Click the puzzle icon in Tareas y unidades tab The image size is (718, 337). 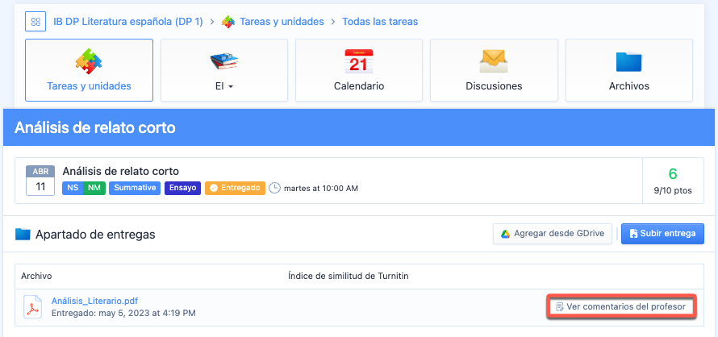89,61
